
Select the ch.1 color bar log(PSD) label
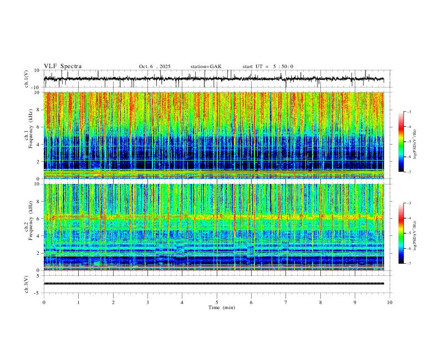pyautogui.click(x=415, y=145)
